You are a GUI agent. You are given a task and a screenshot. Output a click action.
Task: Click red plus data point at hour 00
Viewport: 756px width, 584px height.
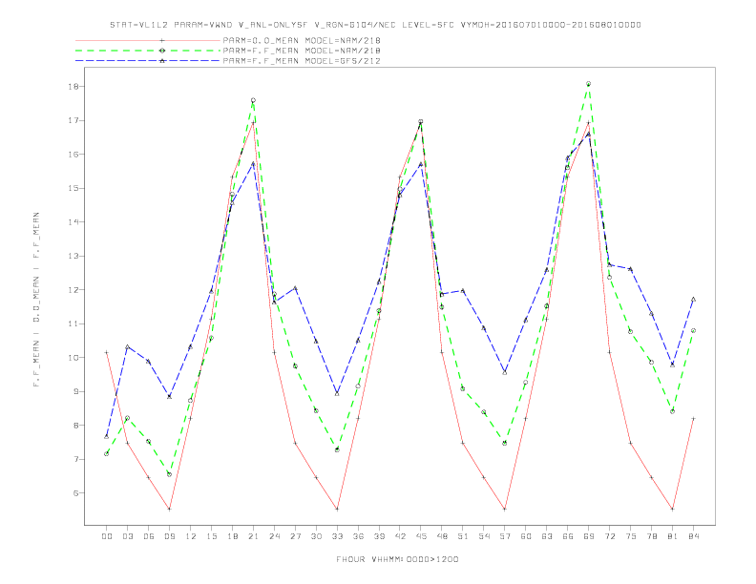107,353
